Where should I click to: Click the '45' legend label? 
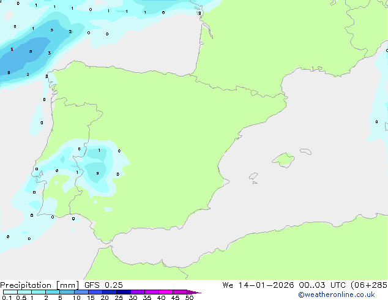tap(175, 298)
